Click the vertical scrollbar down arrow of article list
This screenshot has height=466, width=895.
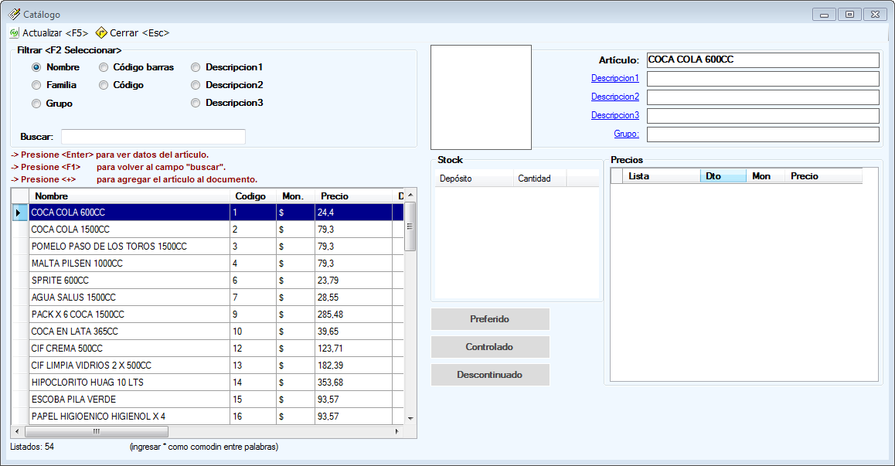click(410, 419)
